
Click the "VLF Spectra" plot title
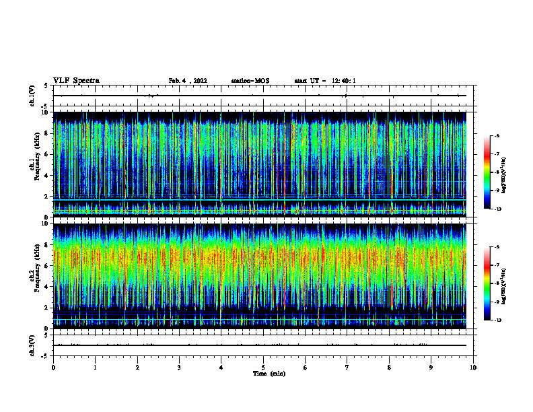point(76,81)
